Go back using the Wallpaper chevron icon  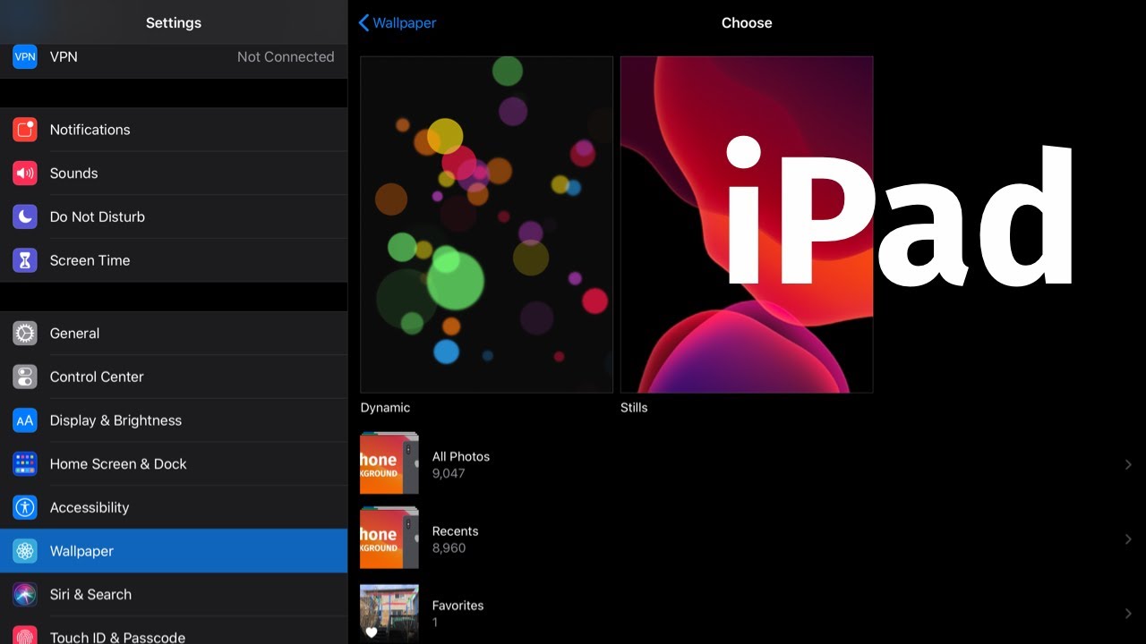pyautogui.click(x=363, y=23)
